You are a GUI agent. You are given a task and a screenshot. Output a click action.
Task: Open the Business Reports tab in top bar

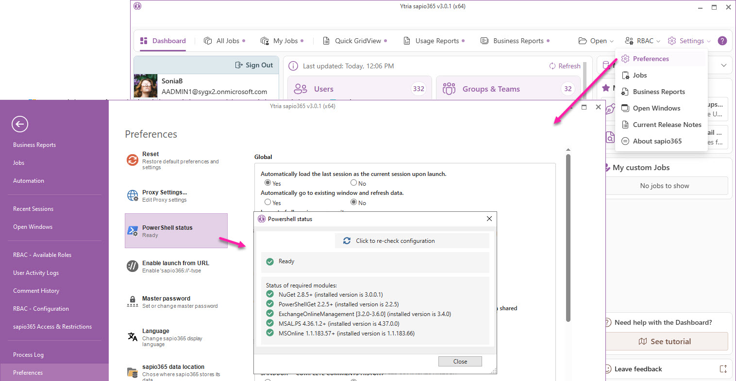[515, 41]
